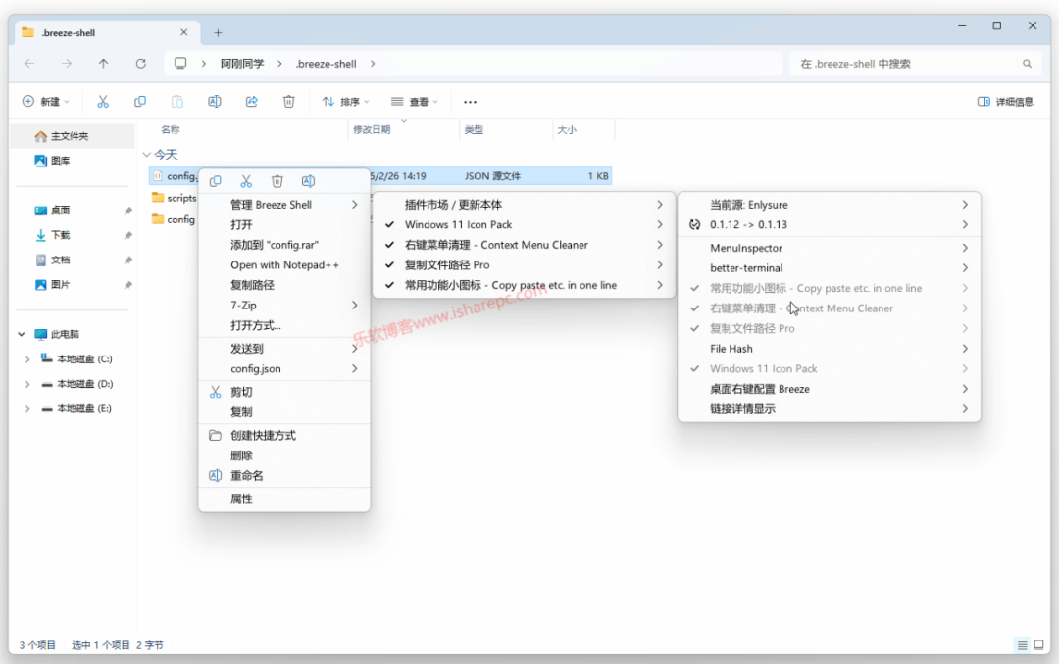Click the trash icon atop the context menu
The image size is (1059, 664).
pos(277,181)
